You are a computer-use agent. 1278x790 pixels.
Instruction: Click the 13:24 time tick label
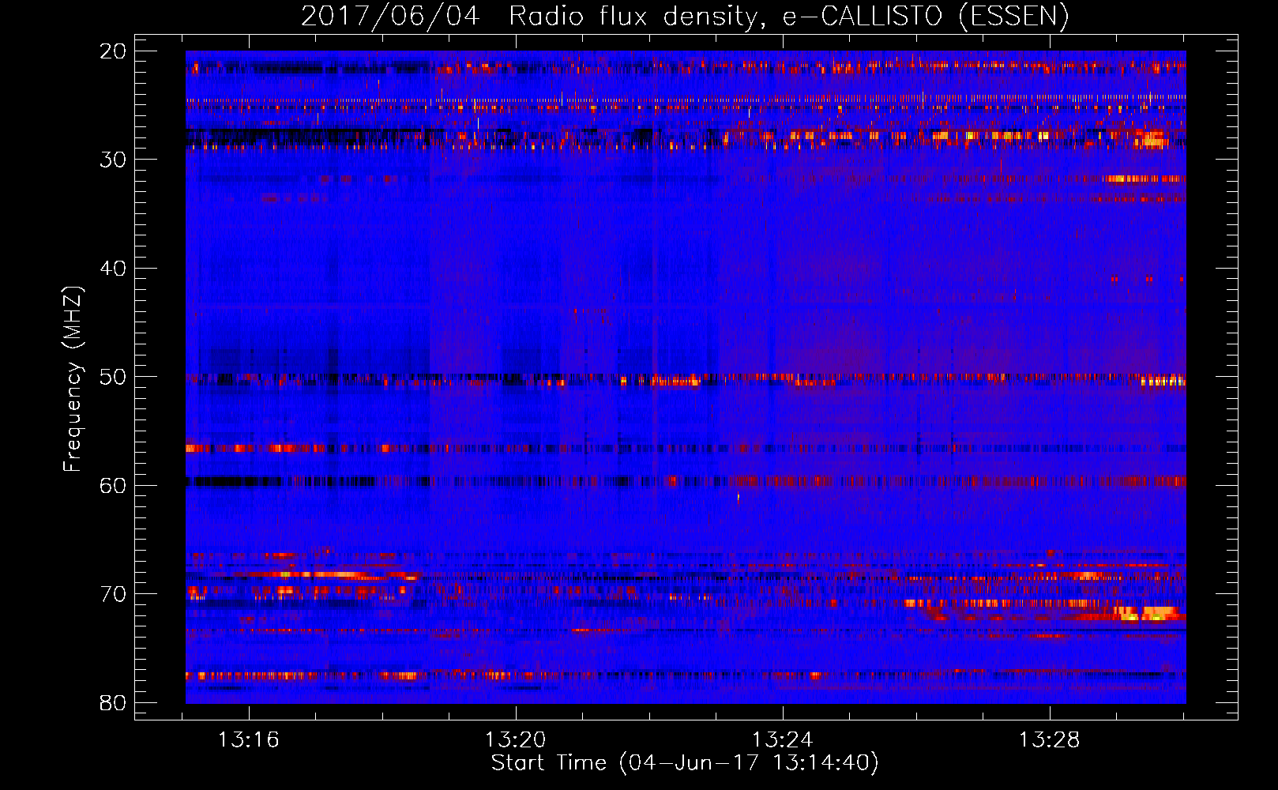coord(783,740)
